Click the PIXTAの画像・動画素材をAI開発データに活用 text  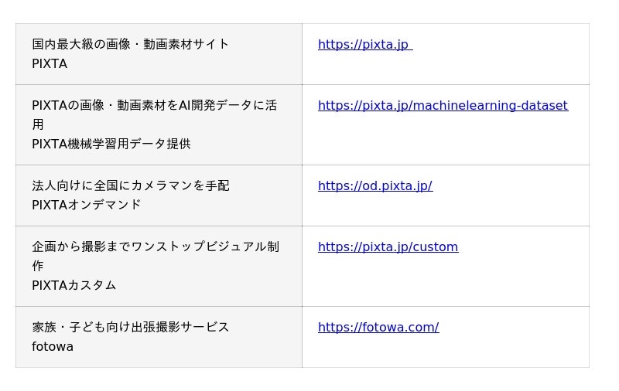click(x=154, y=105)
